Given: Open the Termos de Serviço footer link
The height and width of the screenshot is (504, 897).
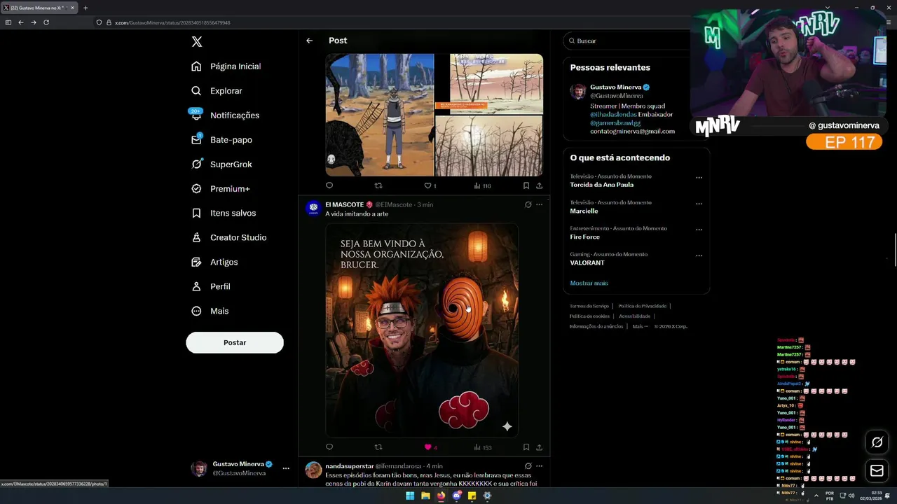Looking at the screenshot, I should (x=589, y=306).
